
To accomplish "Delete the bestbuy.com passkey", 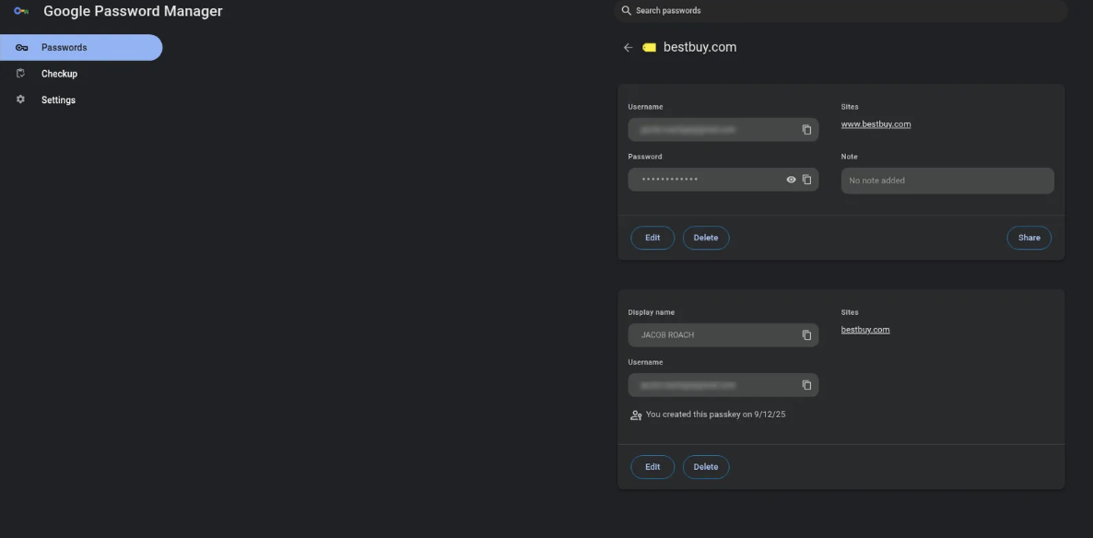I will (705, 467).
